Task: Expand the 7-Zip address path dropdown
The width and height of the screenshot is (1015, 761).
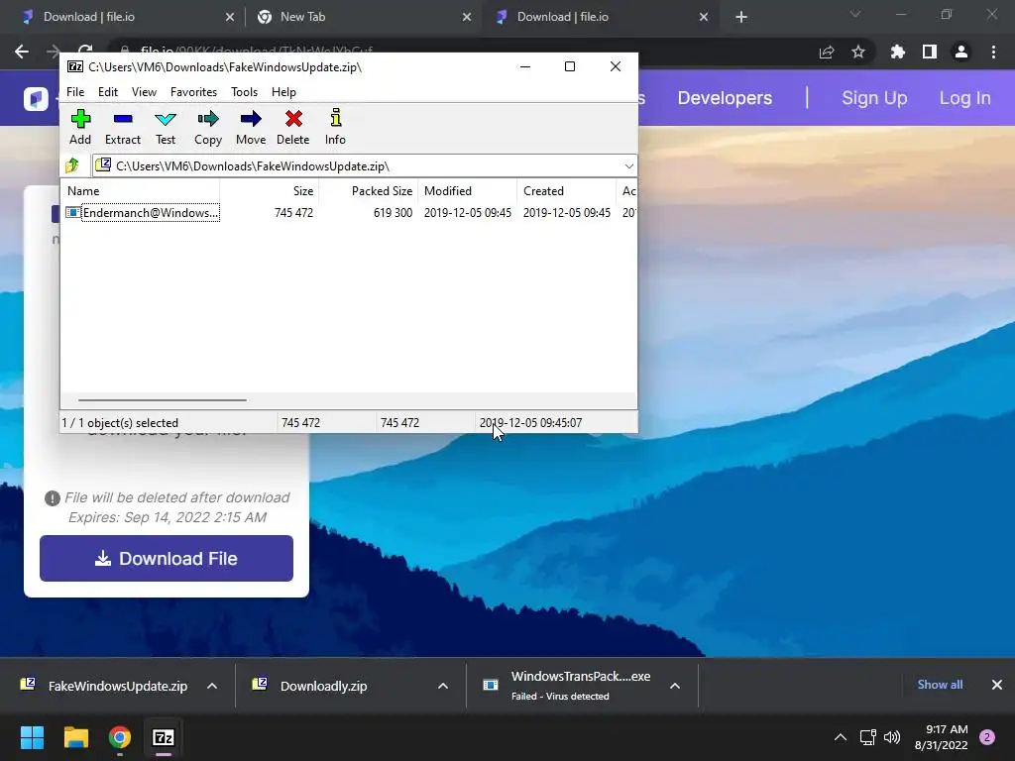Action: pos(628,166)
